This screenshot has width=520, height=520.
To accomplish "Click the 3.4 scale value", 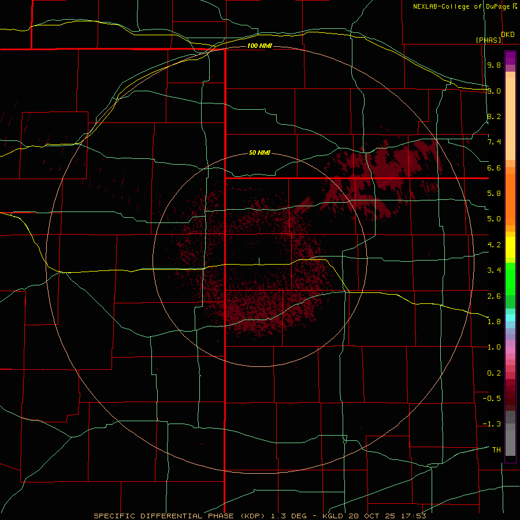I will click(x=494, y=270).
